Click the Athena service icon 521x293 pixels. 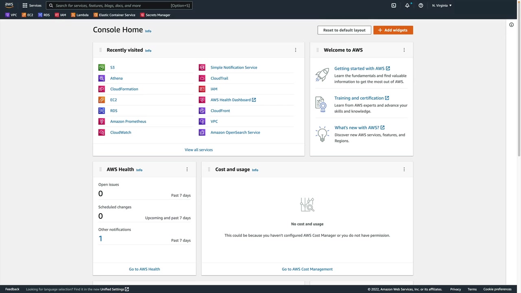click(x=101, y=78)
